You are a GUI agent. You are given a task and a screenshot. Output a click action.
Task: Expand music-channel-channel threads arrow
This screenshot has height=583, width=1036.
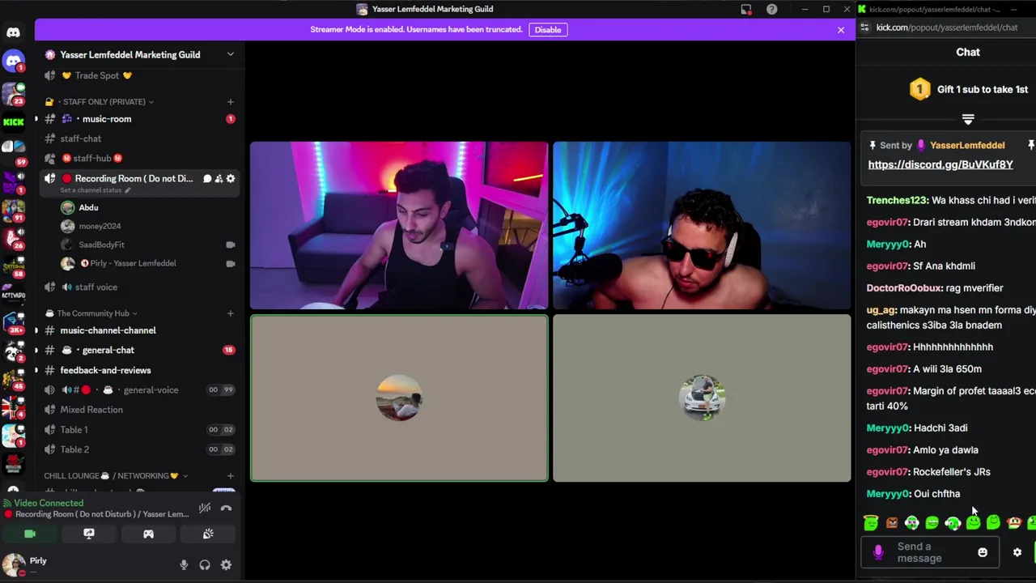36,330
